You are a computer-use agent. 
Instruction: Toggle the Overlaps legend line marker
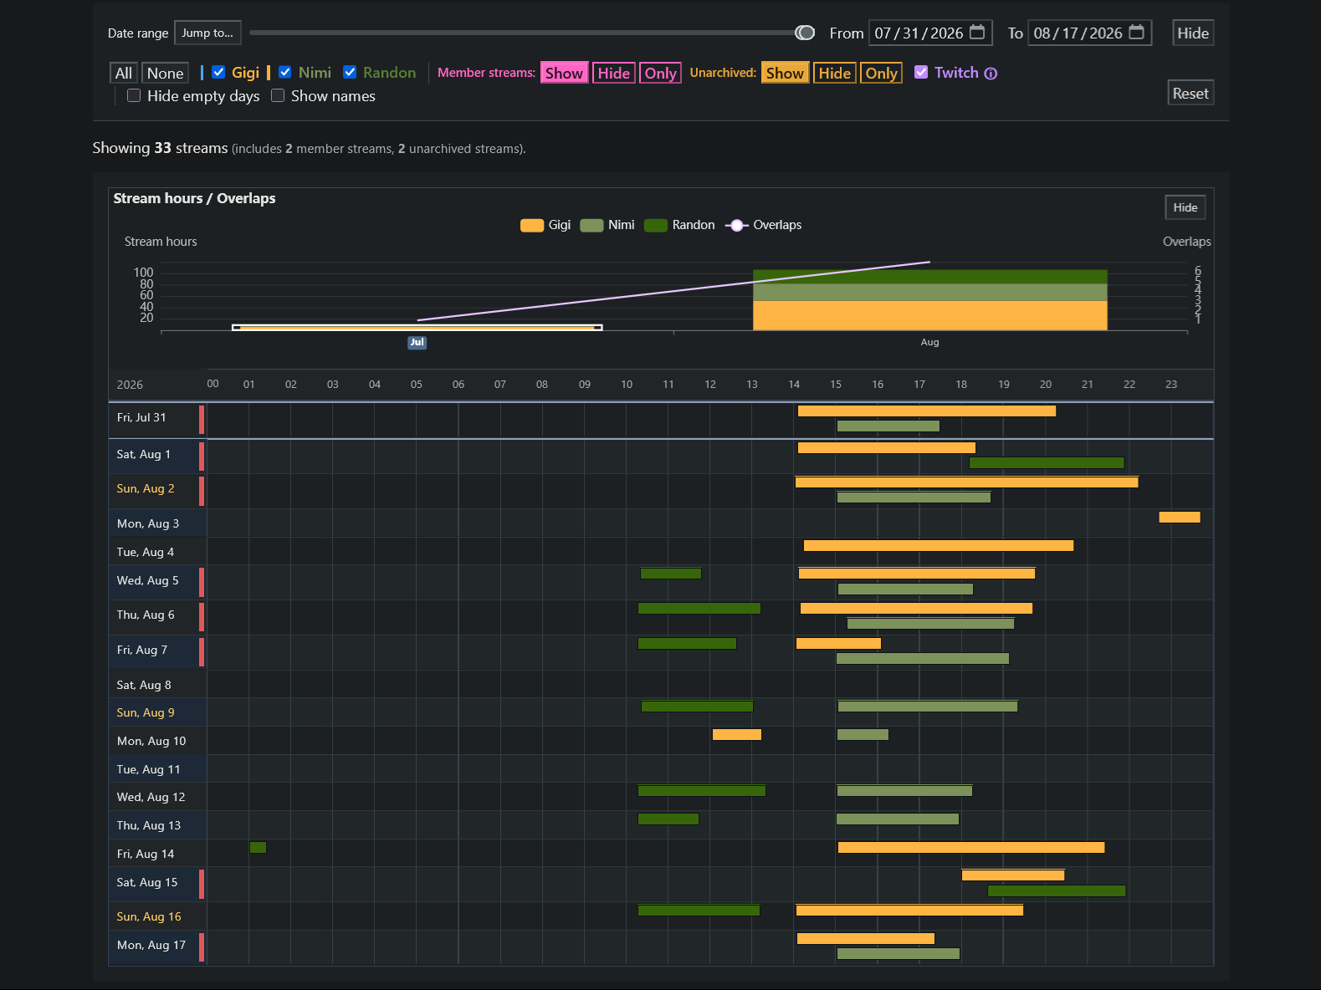click(x=736, y=225)
